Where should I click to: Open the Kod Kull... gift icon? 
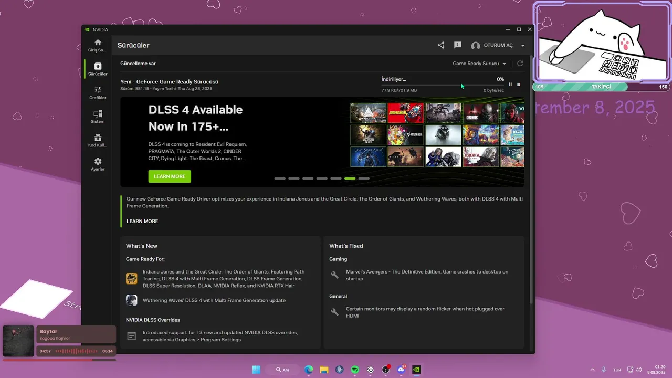click(x=98, y=141)
